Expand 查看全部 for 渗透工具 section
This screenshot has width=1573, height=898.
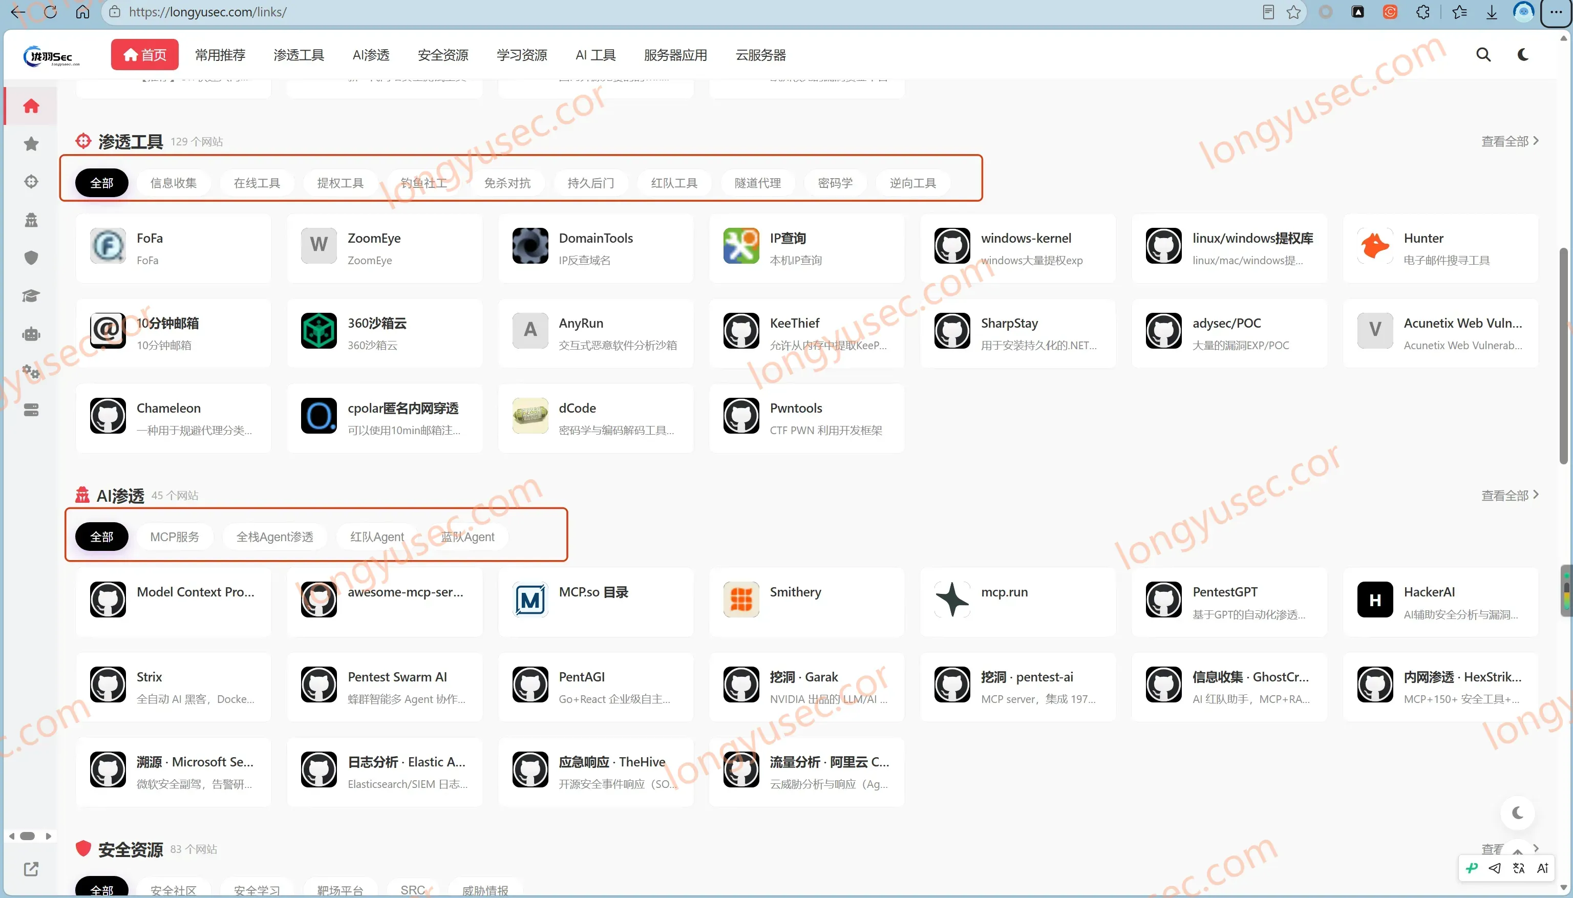(1510, 141)
